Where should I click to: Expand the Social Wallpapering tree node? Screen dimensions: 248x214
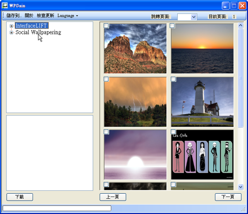pos(11,32)
